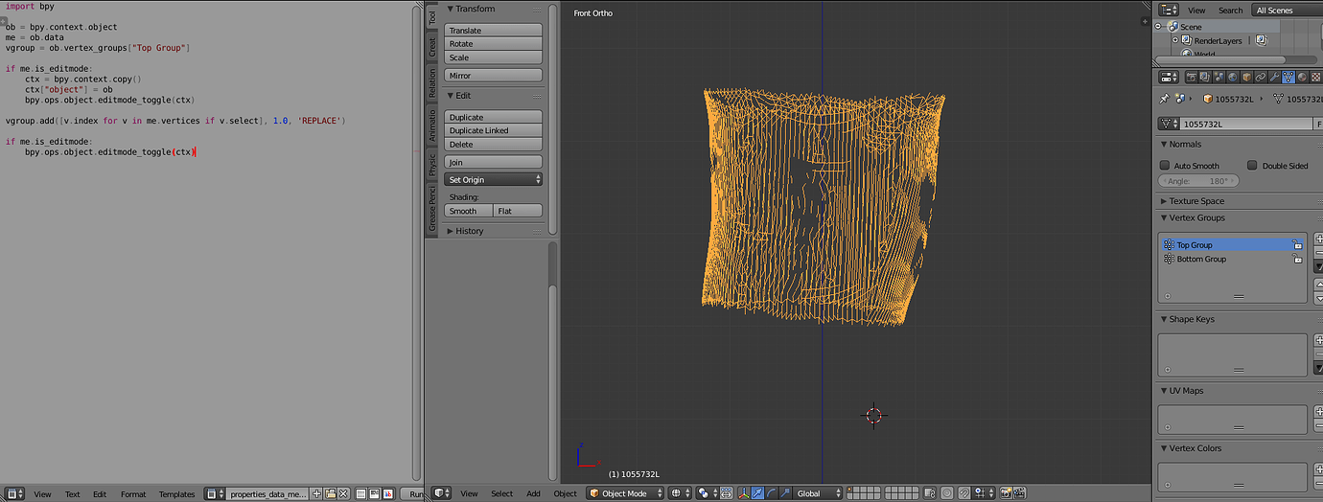The image size is (1323, 502).
Task: Toggle line numbers display in text editor
Action: (361, 494)
